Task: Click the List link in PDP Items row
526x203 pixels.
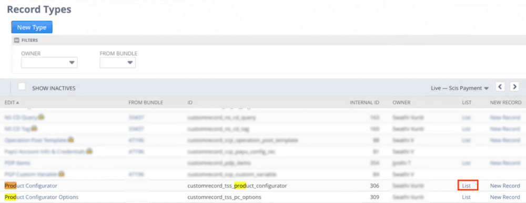Action: [x=466, y=163]
